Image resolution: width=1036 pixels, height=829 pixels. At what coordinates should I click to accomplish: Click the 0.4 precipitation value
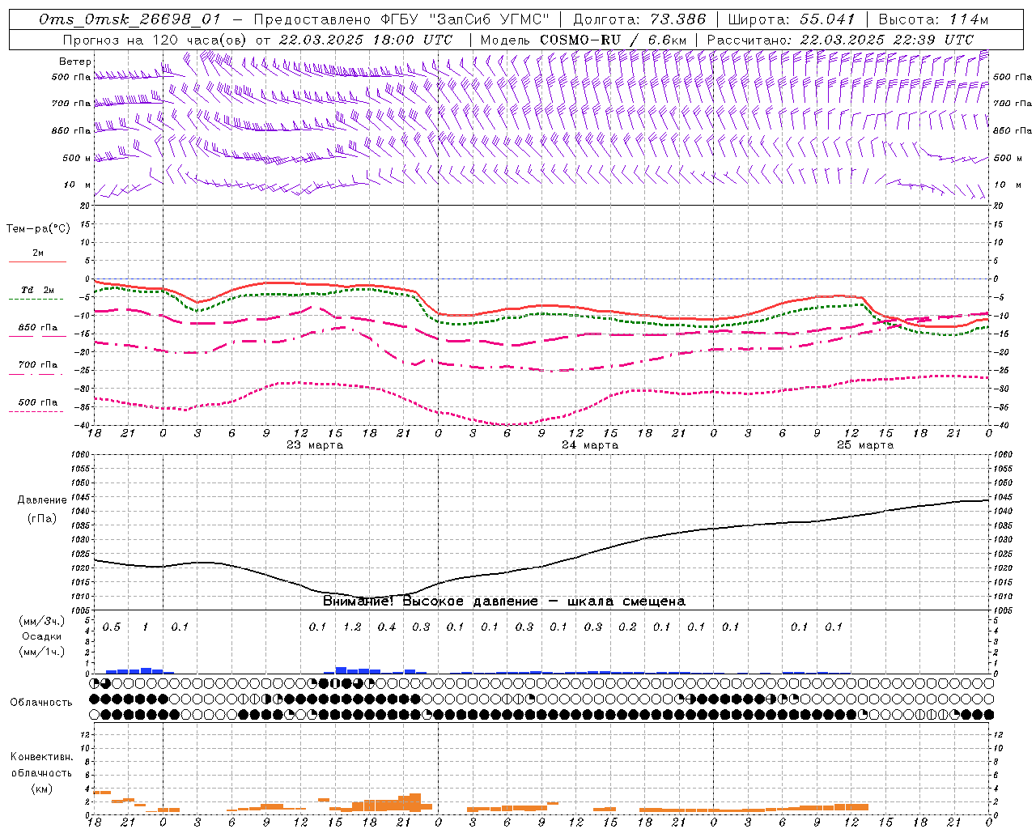387,627
